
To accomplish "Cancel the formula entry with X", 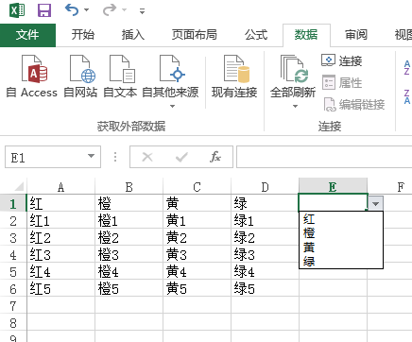I will tap(147, 157).
